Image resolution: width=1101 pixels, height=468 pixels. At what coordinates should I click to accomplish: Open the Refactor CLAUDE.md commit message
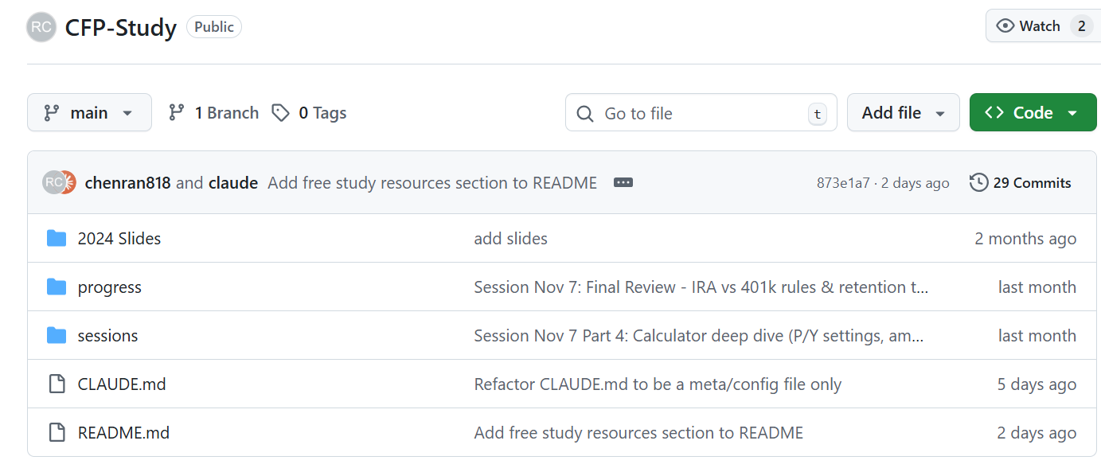click(x=657, y=384)
